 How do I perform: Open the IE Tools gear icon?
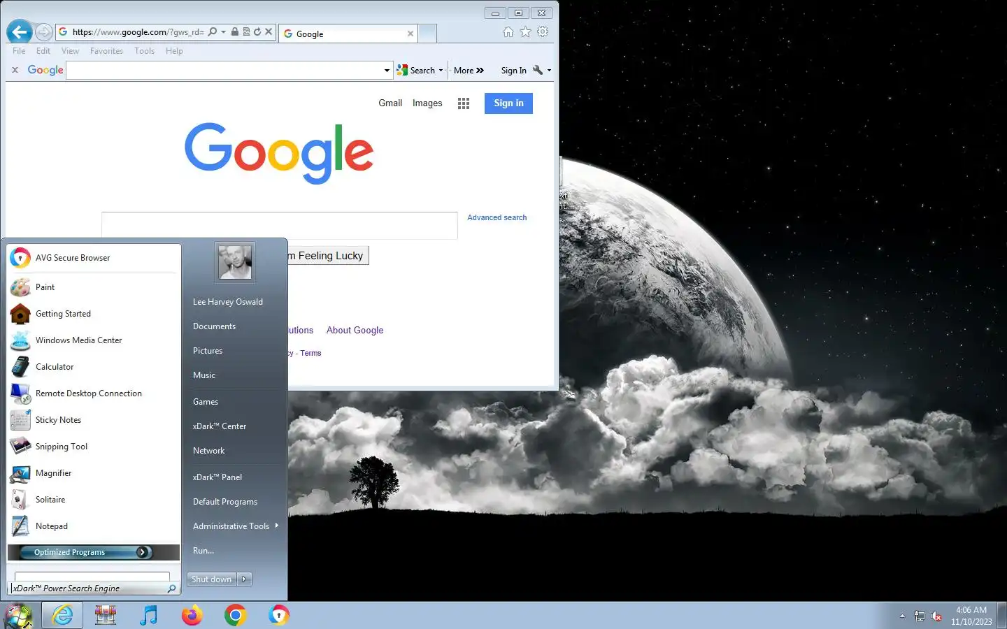point(543,32)
